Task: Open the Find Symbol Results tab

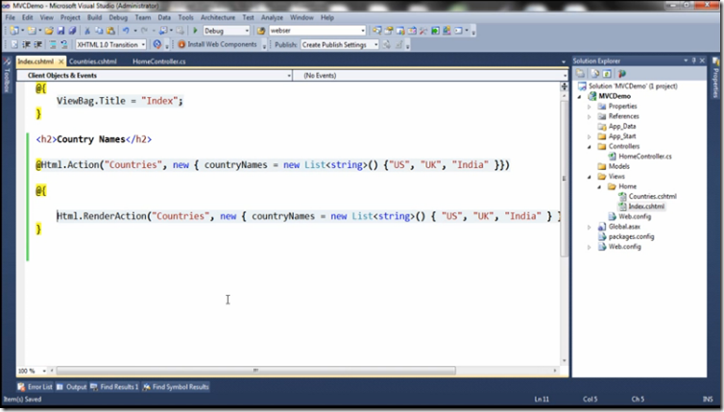Action: tap(176, 387)
